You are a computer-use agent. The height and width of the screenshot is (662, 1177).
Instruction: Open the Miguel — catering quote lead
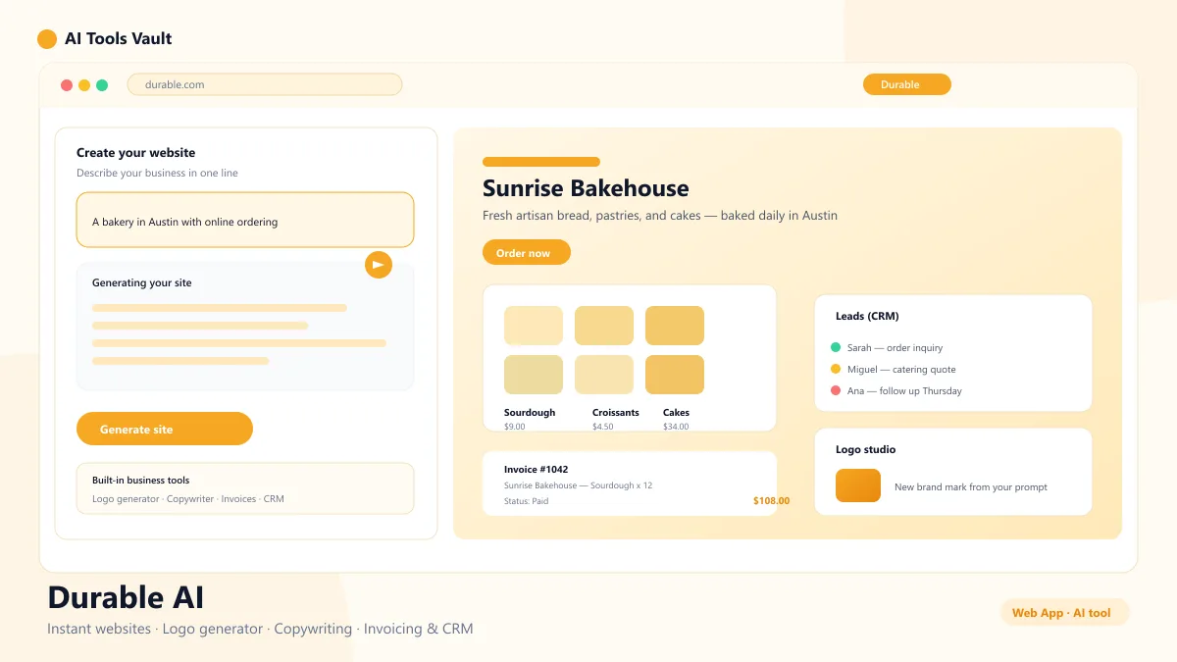tap(901, 369)
